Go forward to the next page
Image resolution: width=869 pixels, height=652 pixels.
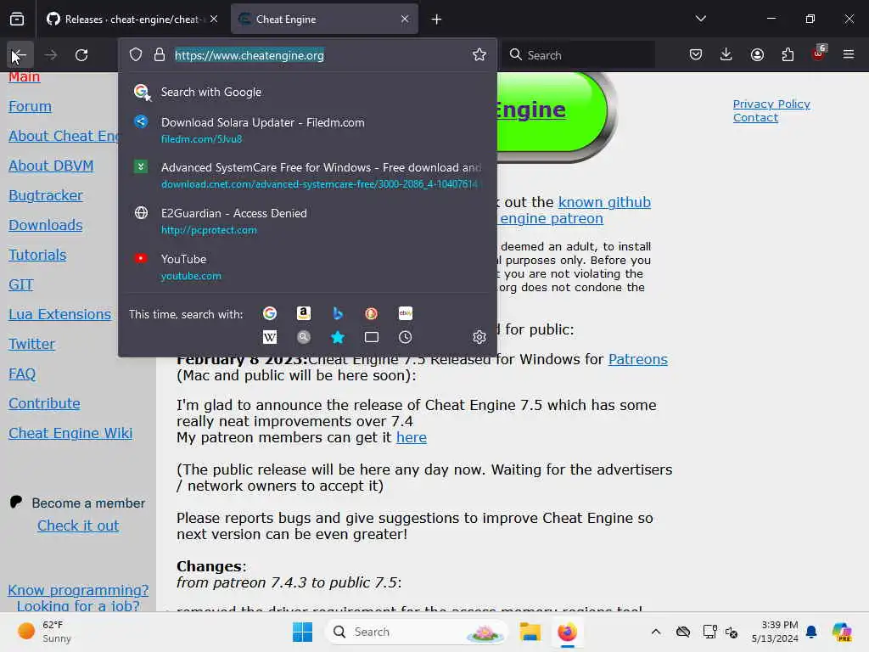(51, 55)
